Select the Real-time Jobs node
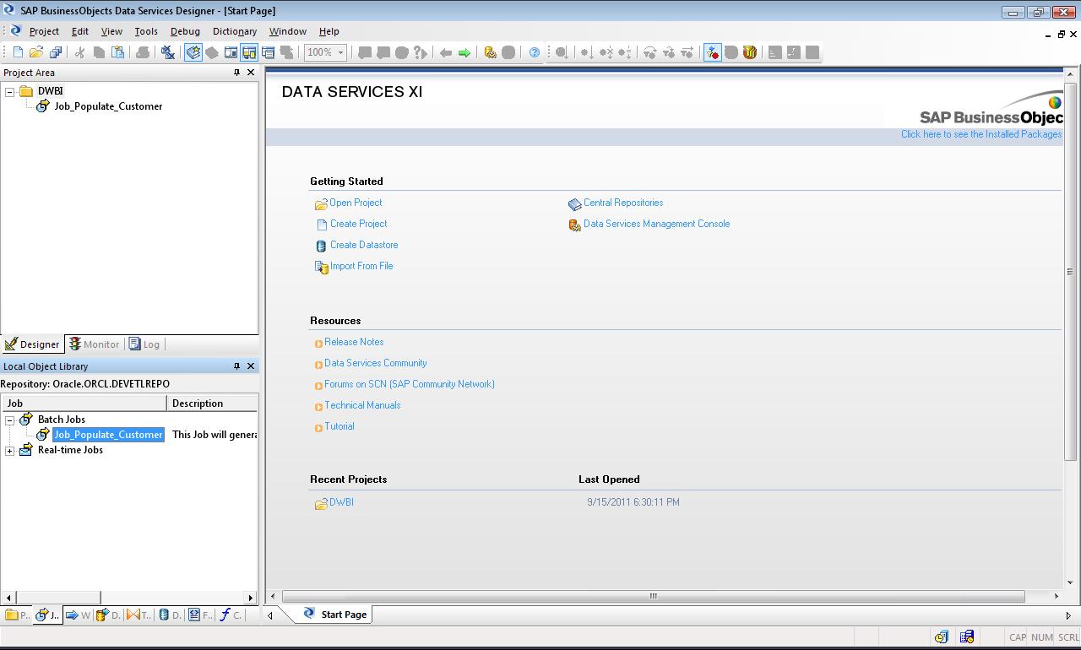Viewport: 1081px width, 650px height. pyautogui.click(x=70, y=450)
